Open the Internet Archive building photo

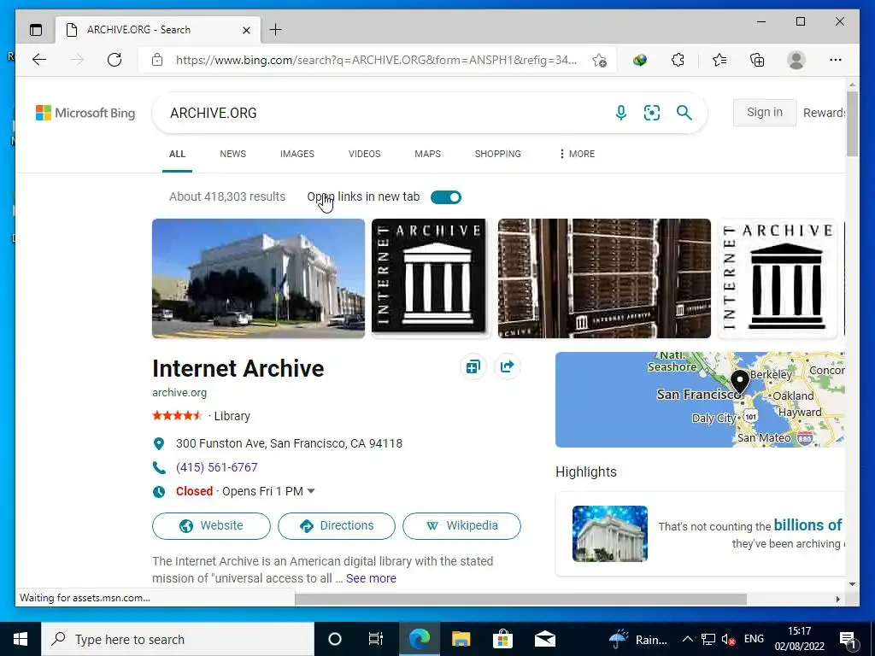point(258,278)
